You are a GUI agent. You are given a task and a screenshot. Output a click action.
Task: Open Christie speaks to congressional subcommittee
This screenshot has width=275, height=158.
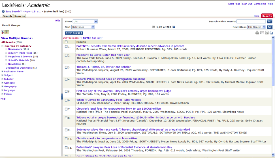(x=107, y=138)
